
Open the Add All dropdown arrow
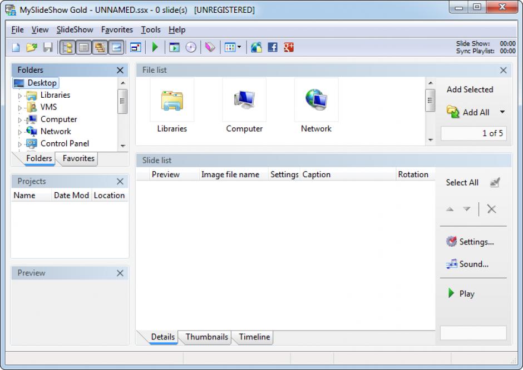tap(502, 112)
